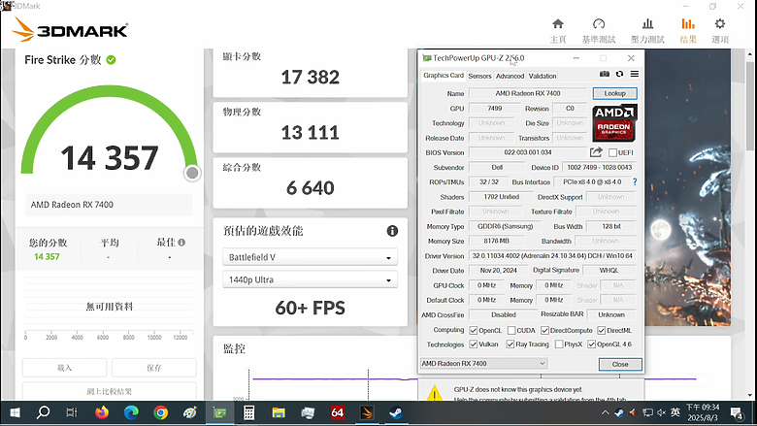Viewport: 757px width, 426px height.
Task: Open the AMD Radeon RX 7400 GPU selector dropdown
Action: pyautogui.click(x=483, y=363)
